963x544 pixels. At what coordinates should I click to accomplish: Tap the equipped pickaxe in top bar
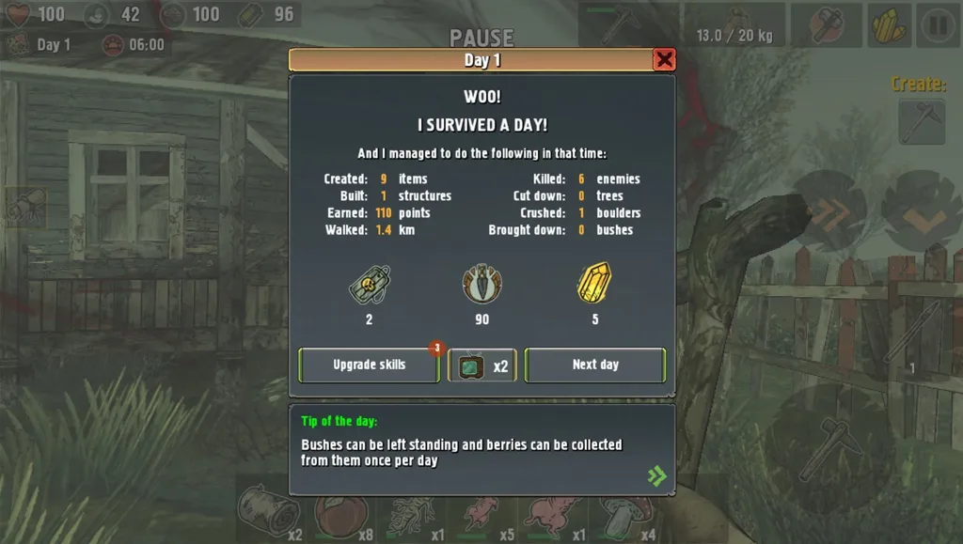pos(621,25)
